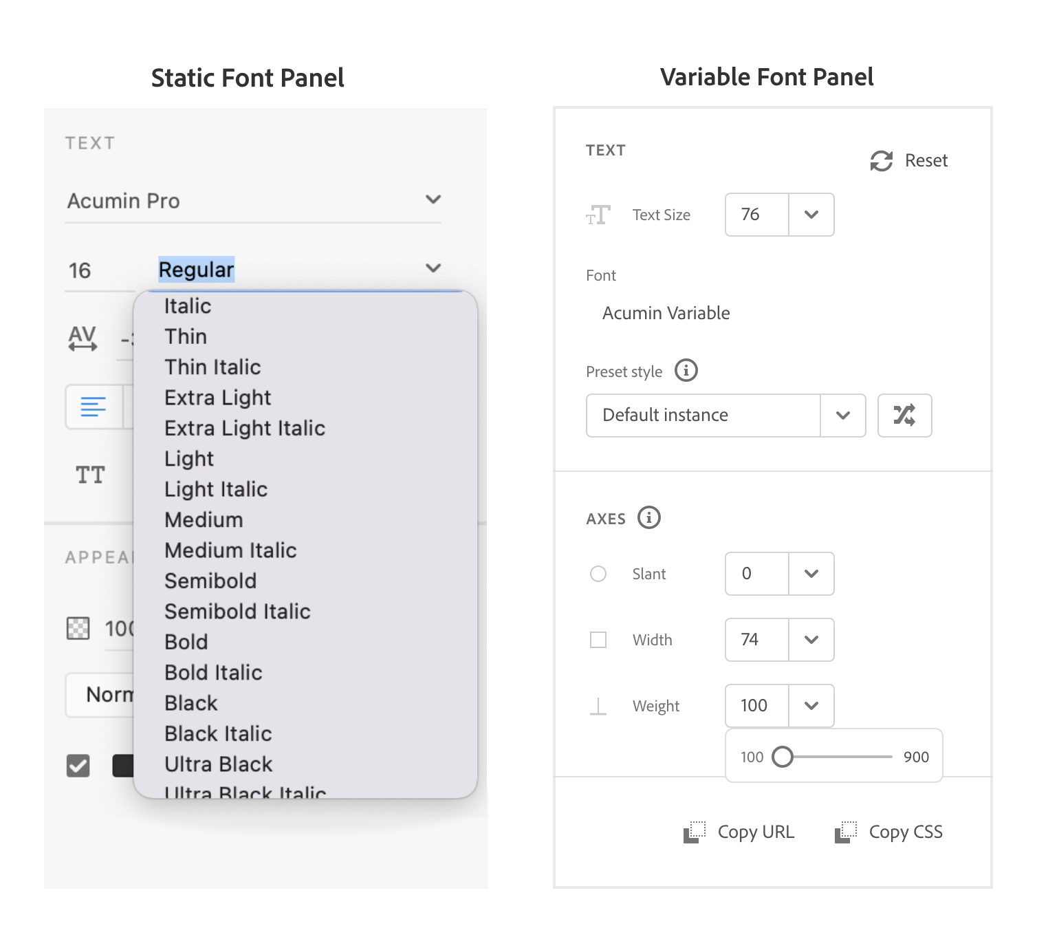Click the Weight slider handle at 100
Screen dimensions: 1037x948
point(782,756)
